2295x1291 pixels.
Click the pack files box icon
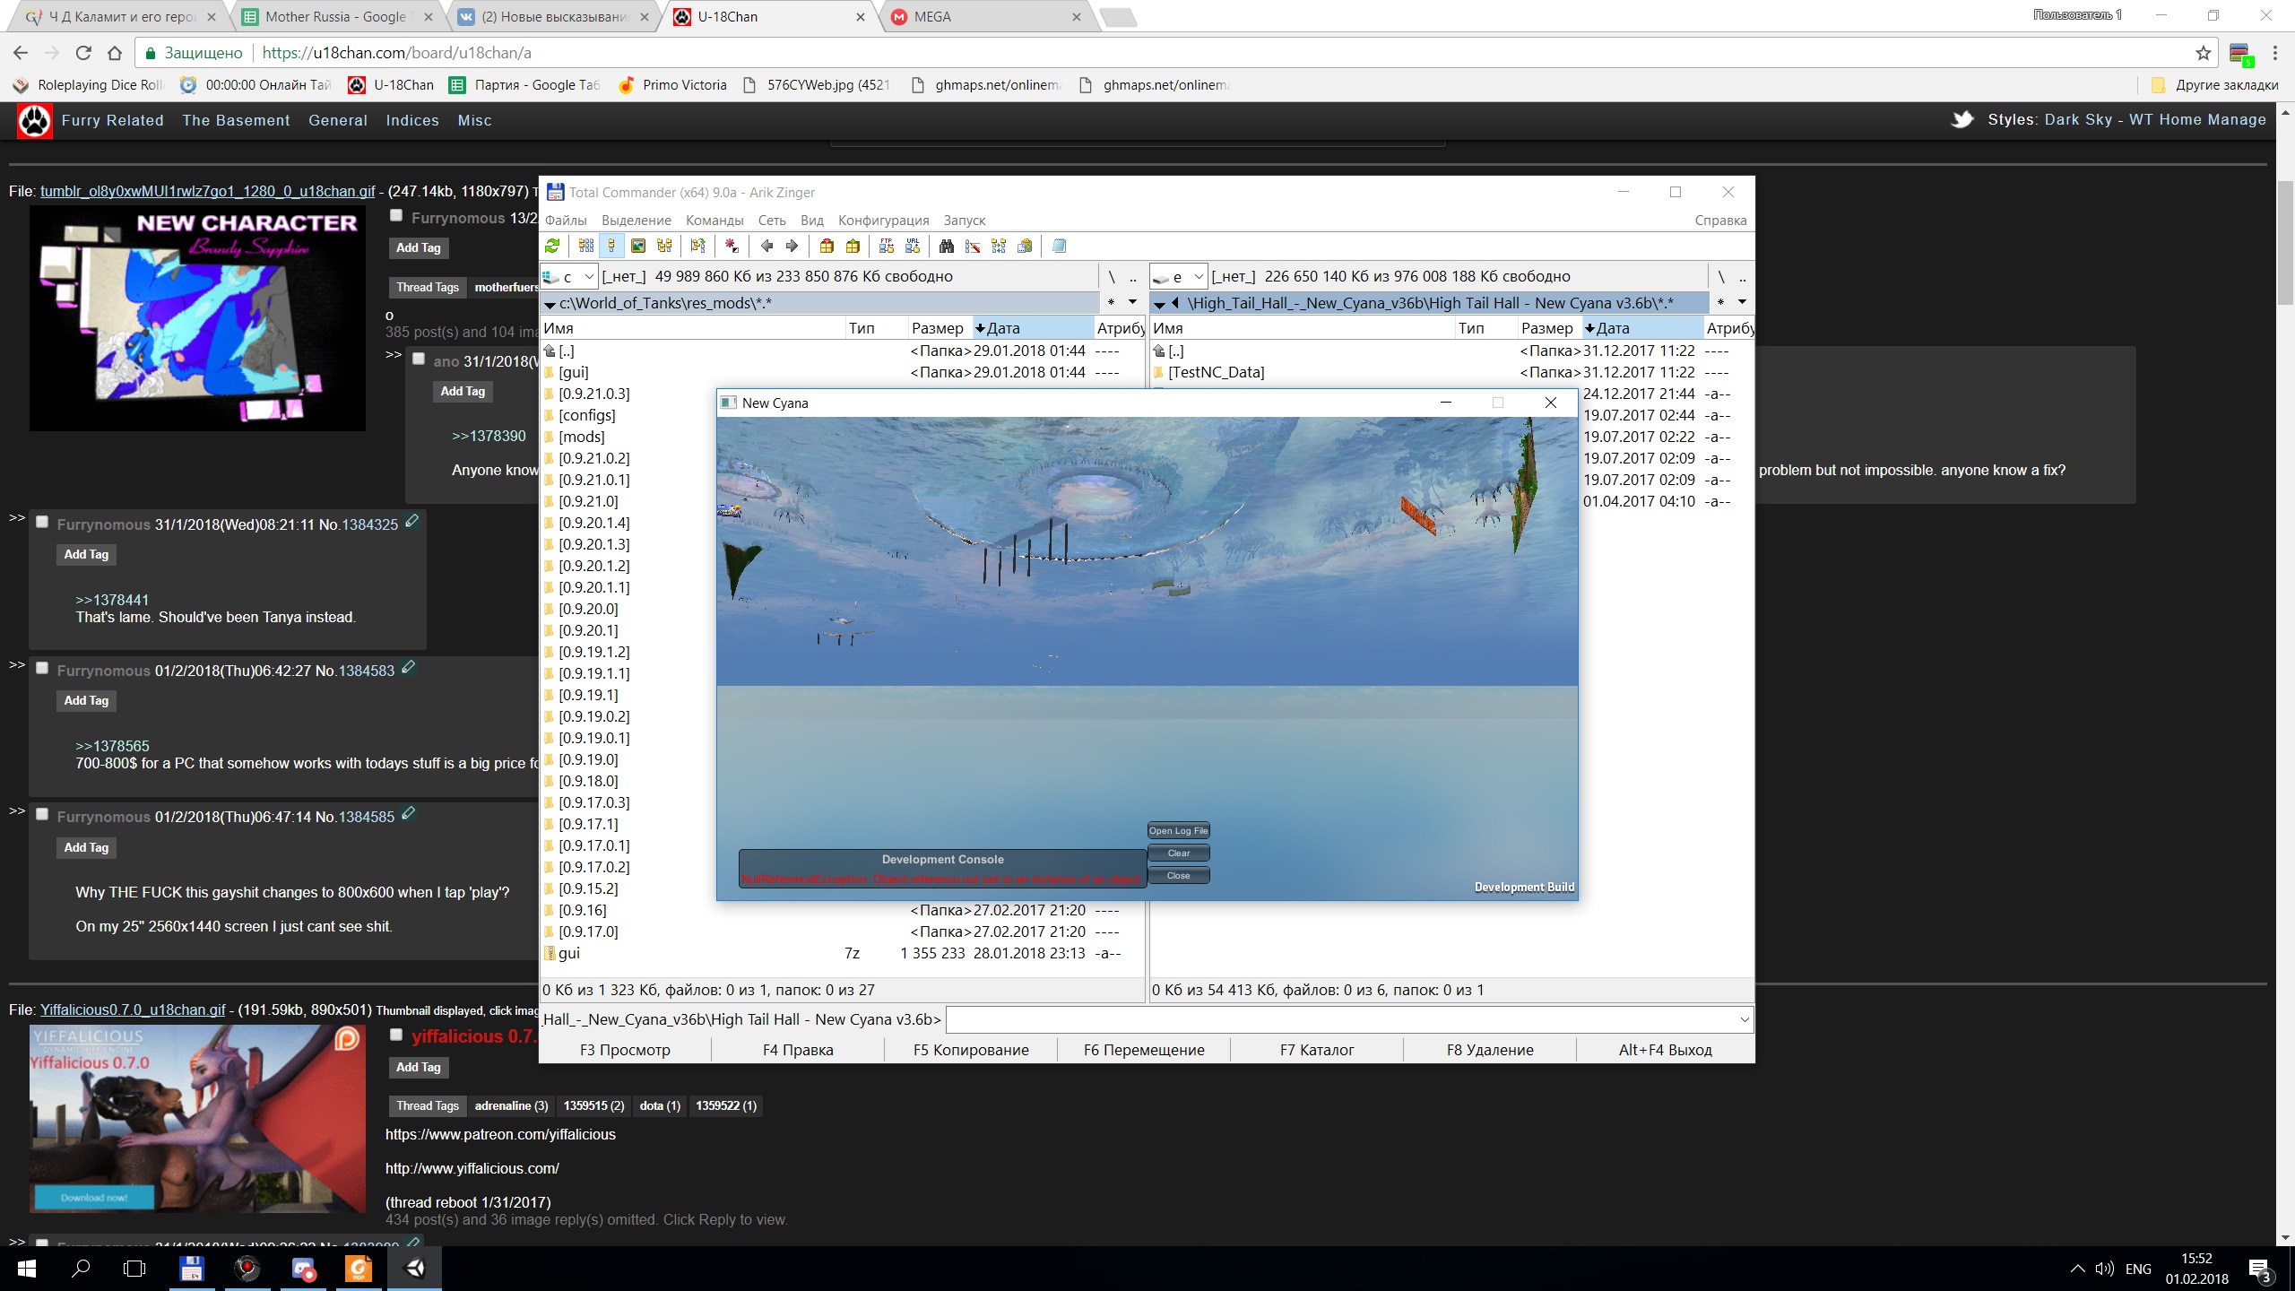coord(827,246)
